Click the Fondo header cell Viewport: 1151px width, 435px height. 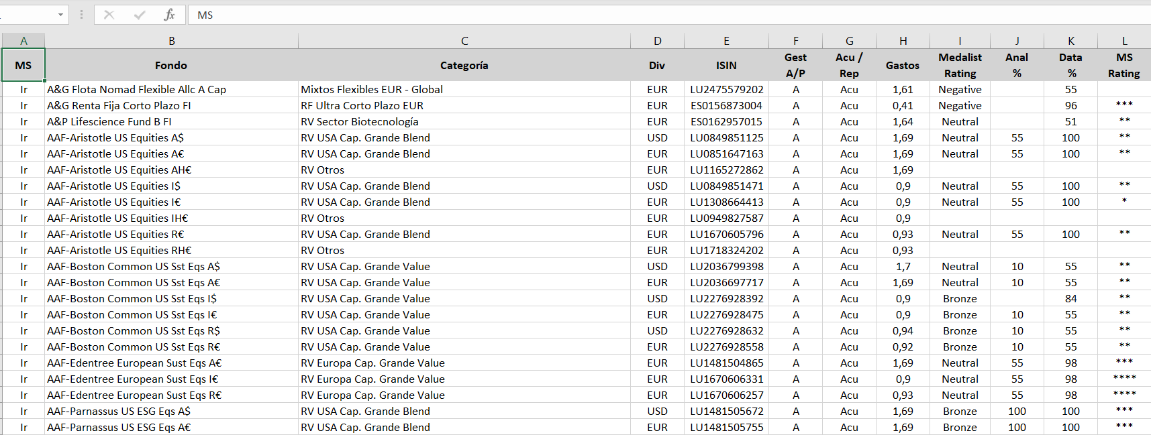(x=172, y=65)
